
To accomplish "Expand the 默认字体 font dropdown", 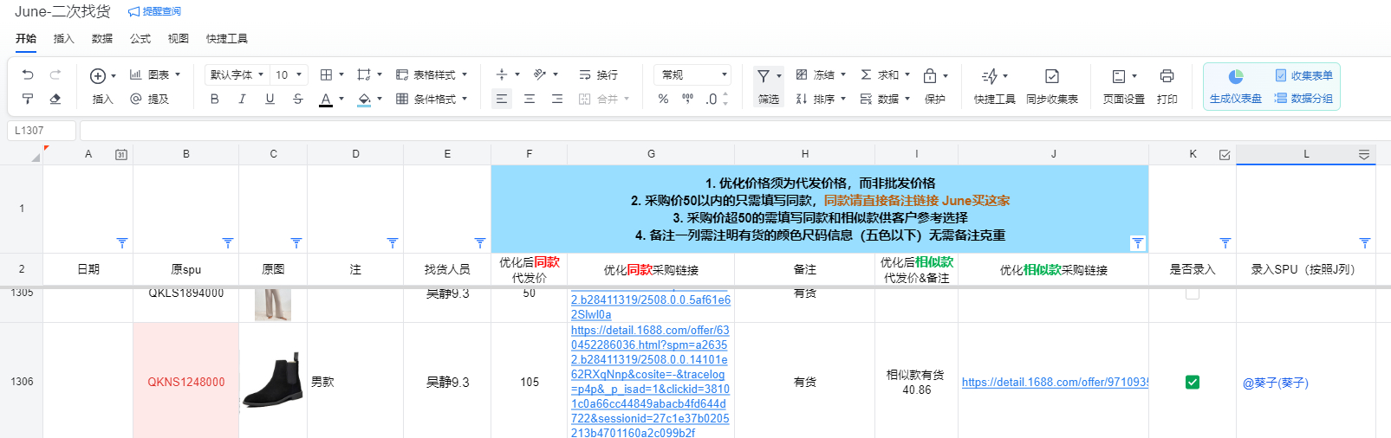I will tap(237, 74).
